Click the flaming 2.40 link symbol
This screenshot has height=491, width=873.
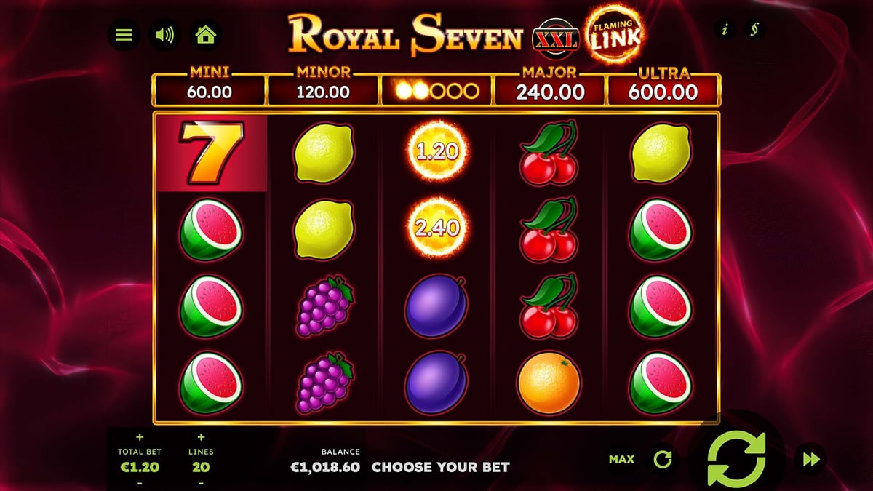pos(436,228)
